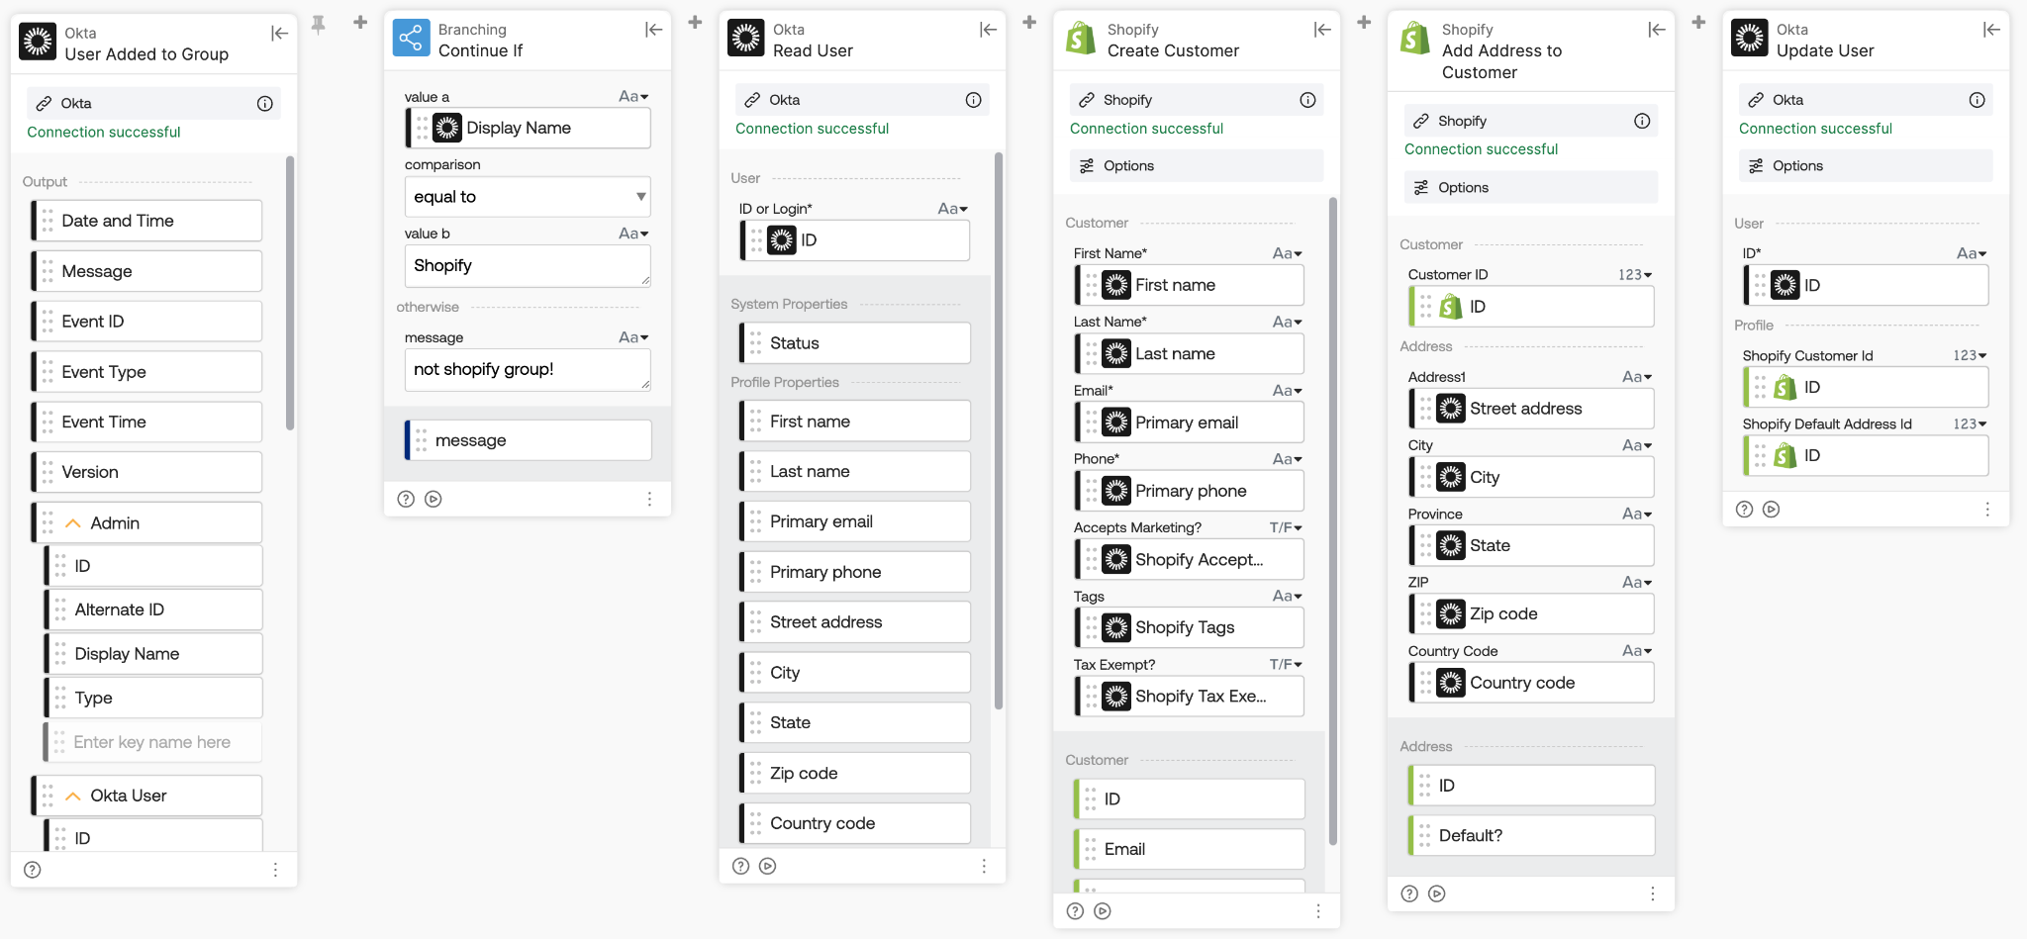Select the Event Type output field
The width and height of the screenshot is (2027, 939).
(146, 372)
